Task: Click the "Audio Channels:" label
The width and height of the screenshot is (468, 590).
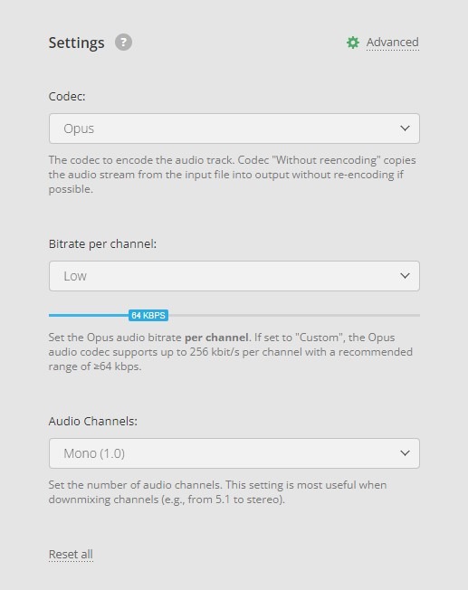Action: pos(93,421)
